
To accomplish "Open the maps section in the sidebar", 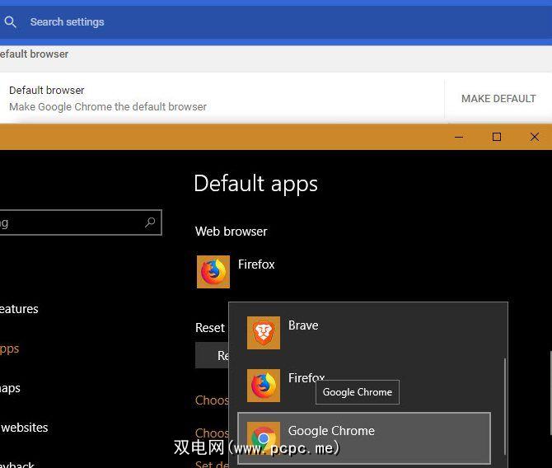I will point(10,388).
